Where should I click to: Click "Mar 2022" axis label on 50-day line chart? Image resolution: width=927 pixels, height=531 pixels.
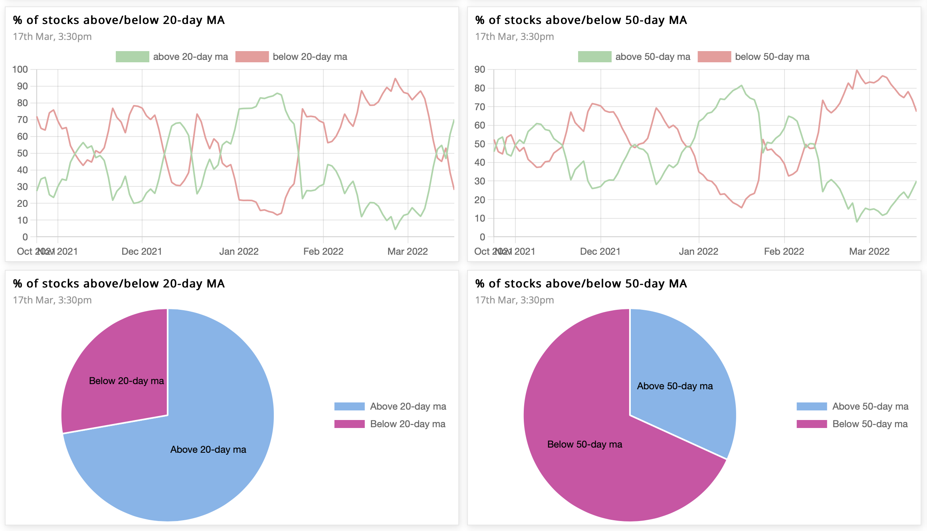(869, 252)
